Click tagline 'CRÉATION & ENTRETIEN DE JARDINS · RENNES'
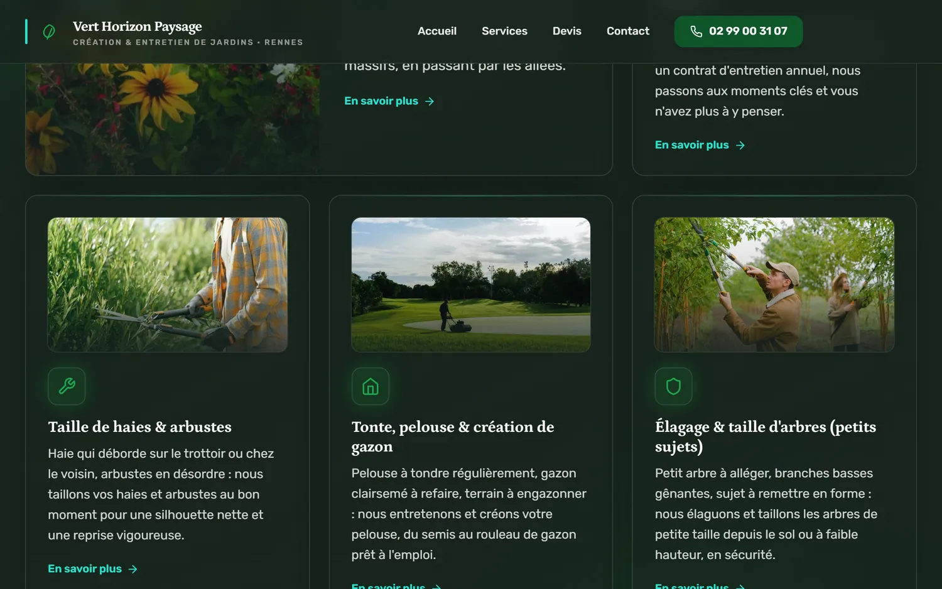The image size is (942, 589). pos(188,42)
